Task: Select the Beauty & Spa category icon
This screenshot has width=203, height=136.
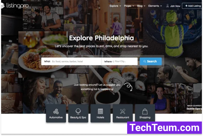Action: click(78, 111)
